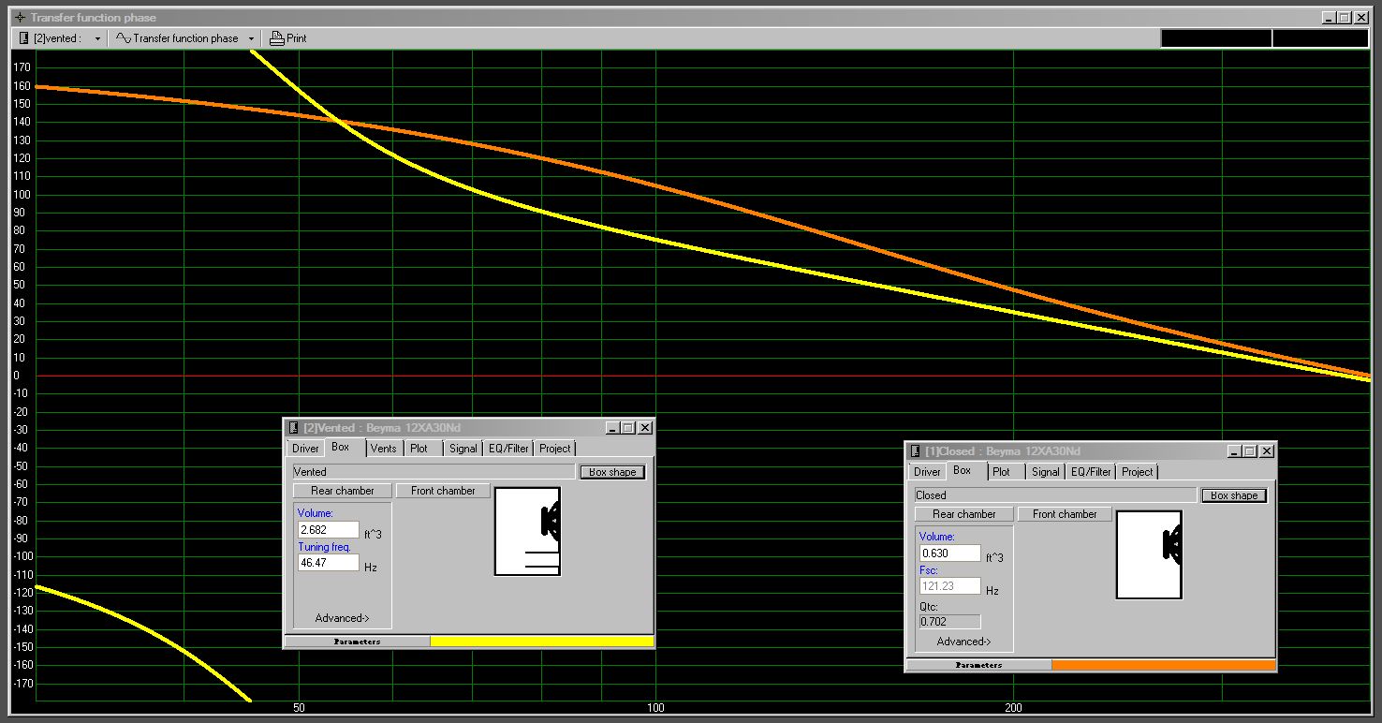Click the orange plot color swatch

click(x=1163, y=665)
